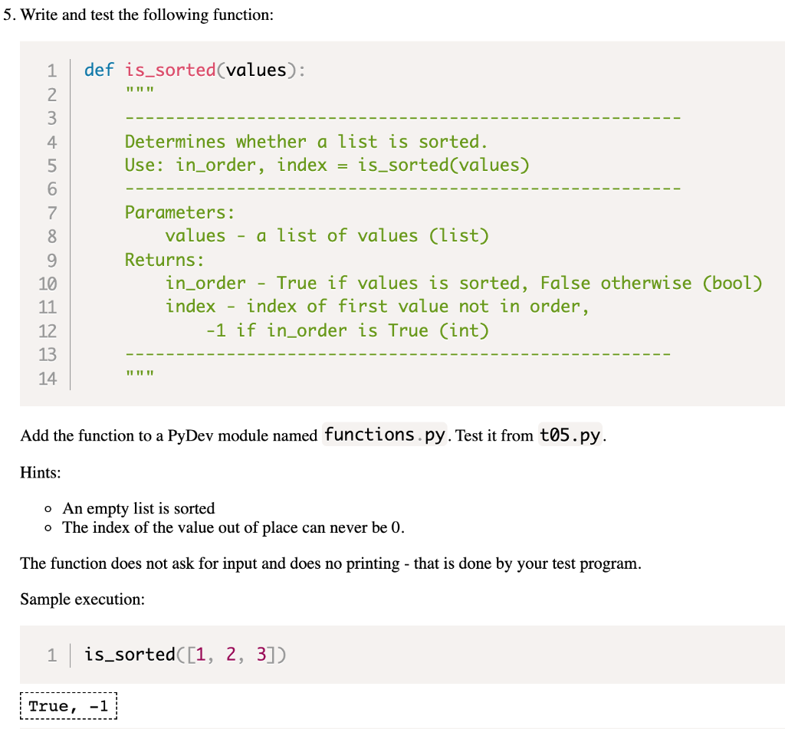The height and width of the screenshot is (729, 785).
Task: Click the Returns label in the docstring
Action: point(163,259)
